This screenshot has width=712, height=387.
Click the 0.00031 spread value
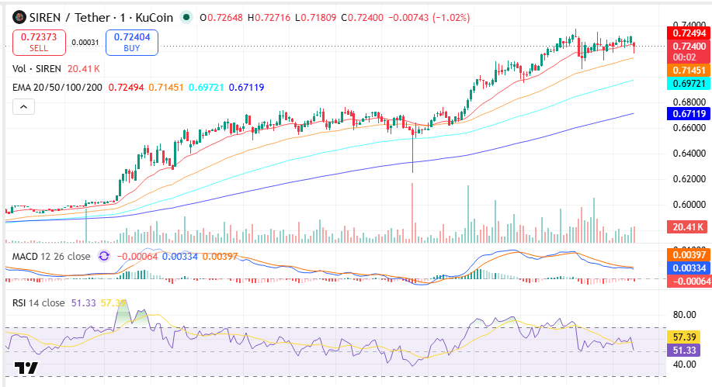coord(85,43)
